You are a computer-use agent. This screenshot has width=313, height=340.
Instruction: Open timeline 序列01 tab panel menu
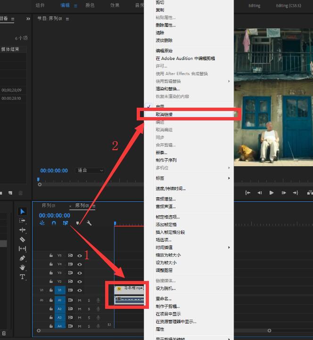[x=94, y=206]
